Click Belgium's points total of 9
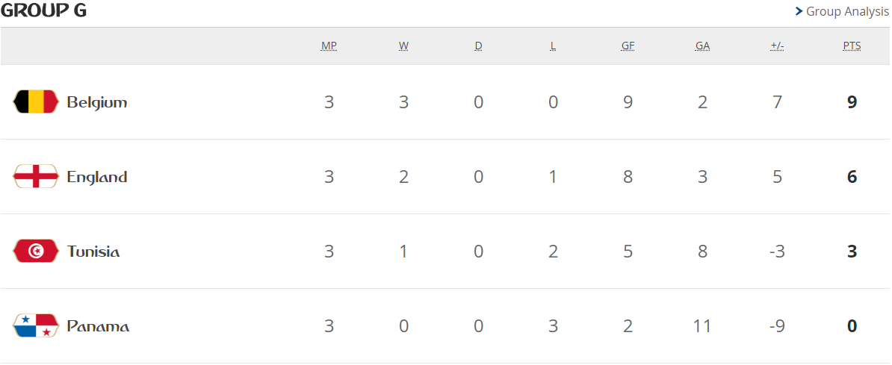Screen dimensions: 892x365 point(852,102)
